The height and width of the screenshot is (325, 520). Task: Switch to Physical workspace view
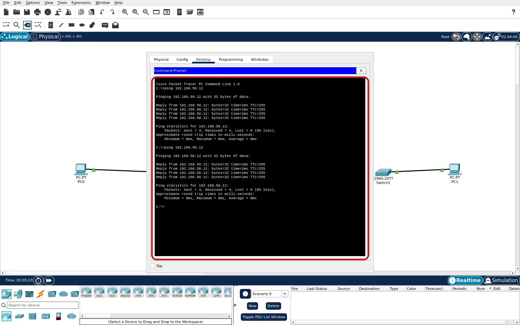(x=46, y=37)
